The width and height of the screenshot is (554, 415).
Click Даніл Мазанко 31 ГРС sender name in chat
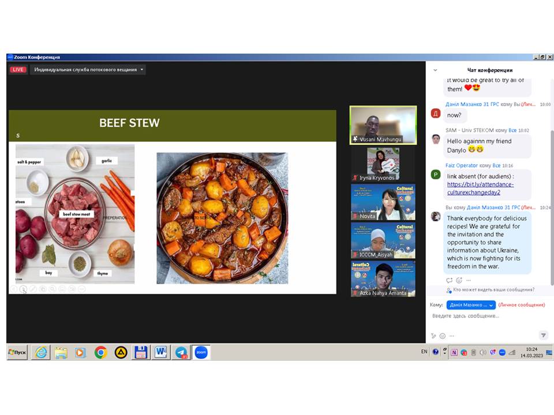(x=472, y=104)
